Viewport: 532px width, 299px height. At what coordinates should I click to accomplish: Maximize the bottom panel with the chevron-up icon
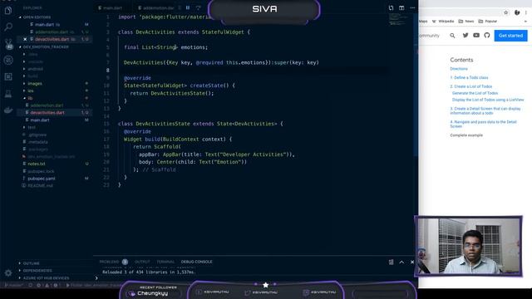point(401,262)
